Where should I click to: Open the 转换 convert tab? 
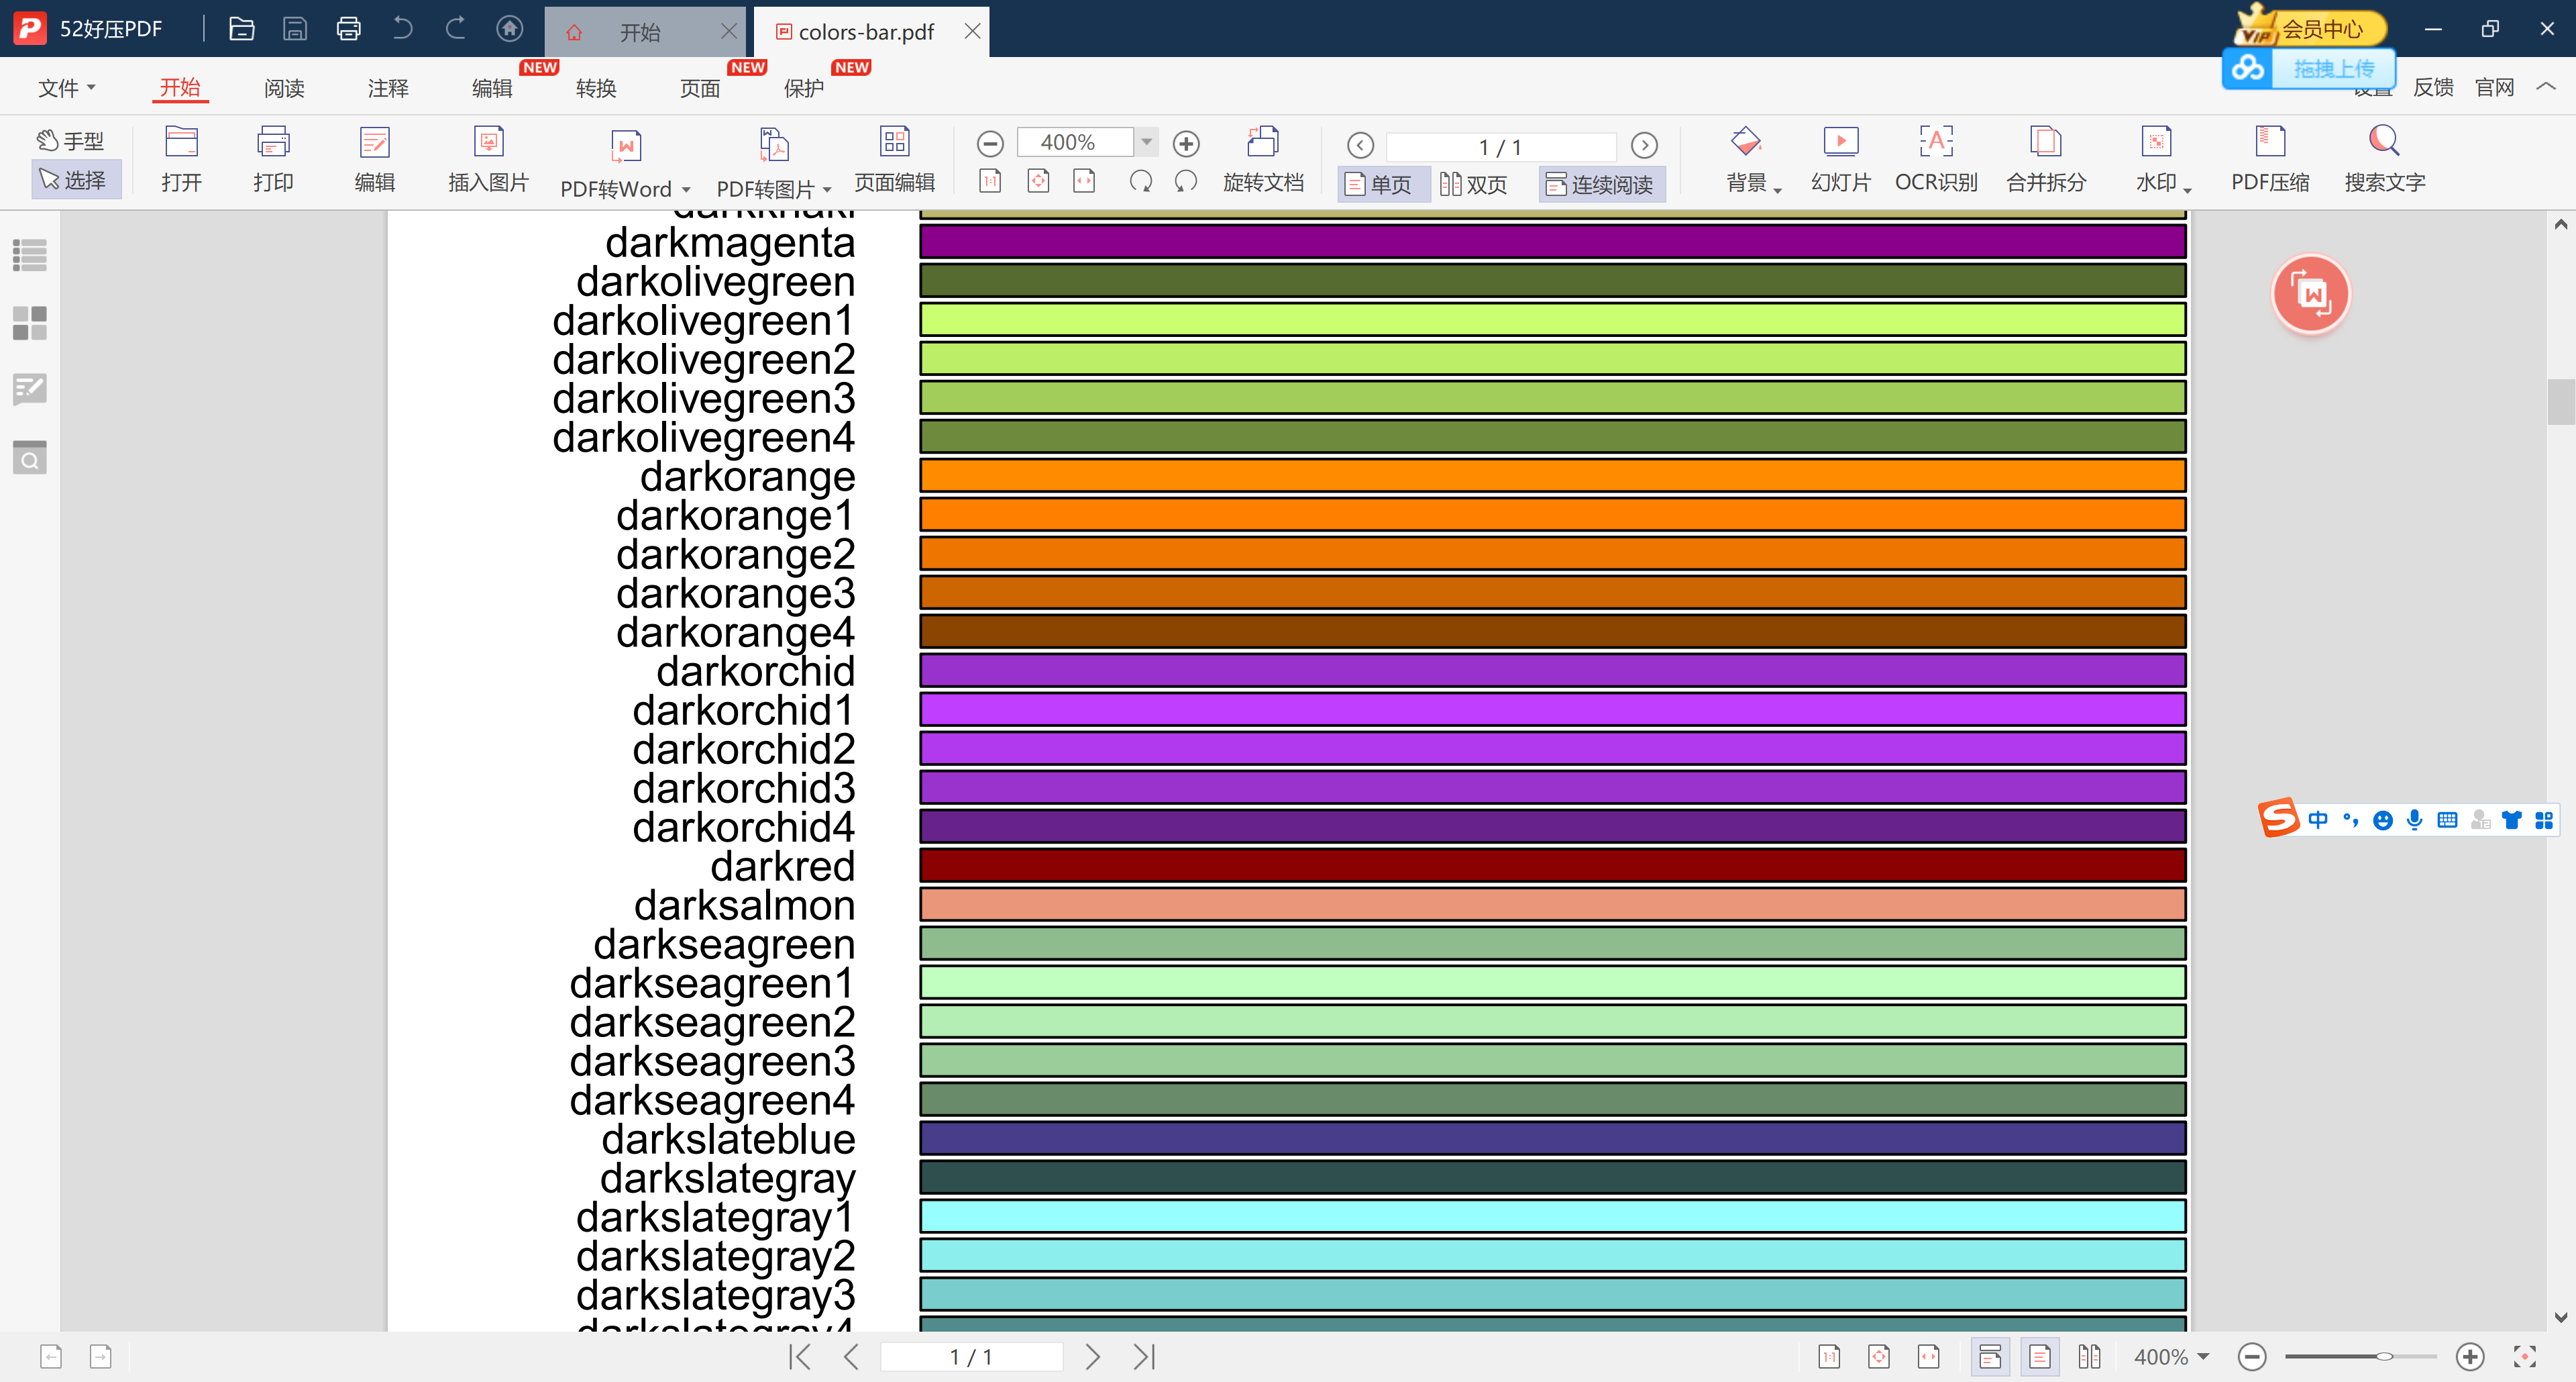(596, 88)
